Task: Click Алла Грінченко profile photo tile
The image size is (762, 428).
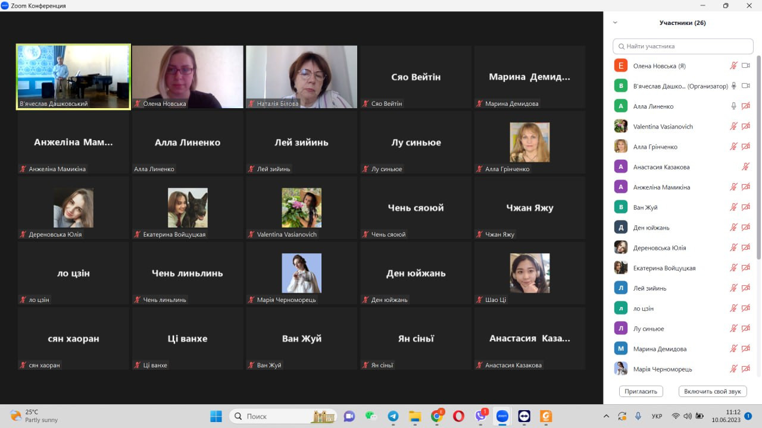Action: point(529,142)
